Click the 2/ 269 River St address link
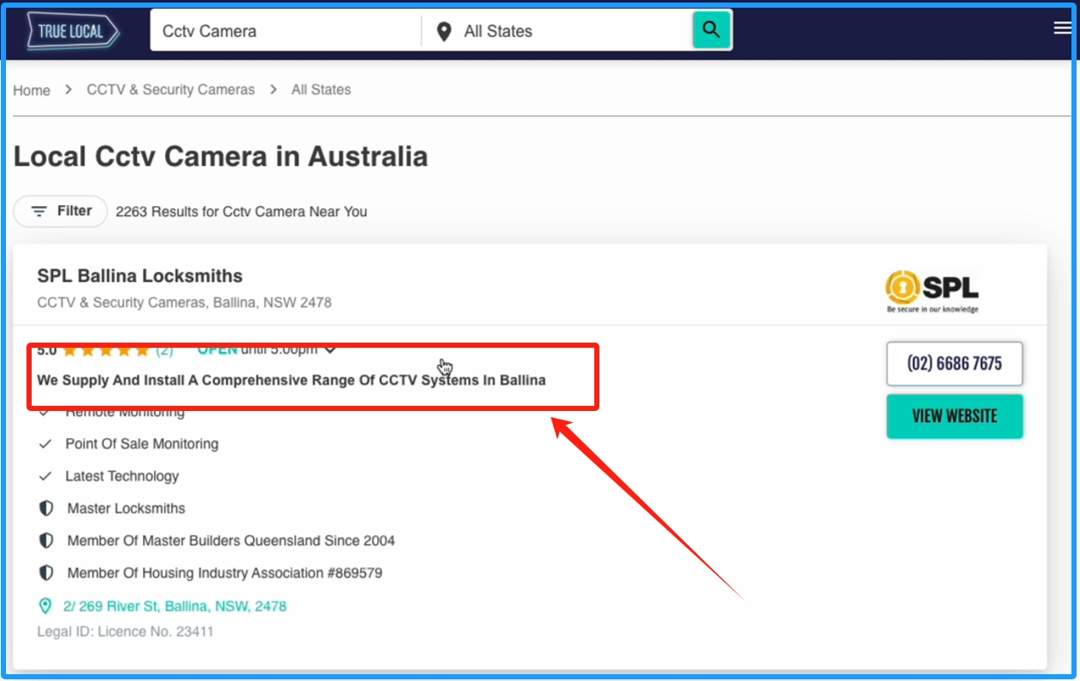This screenshot has width=1080, height=681. coord(174,606)
